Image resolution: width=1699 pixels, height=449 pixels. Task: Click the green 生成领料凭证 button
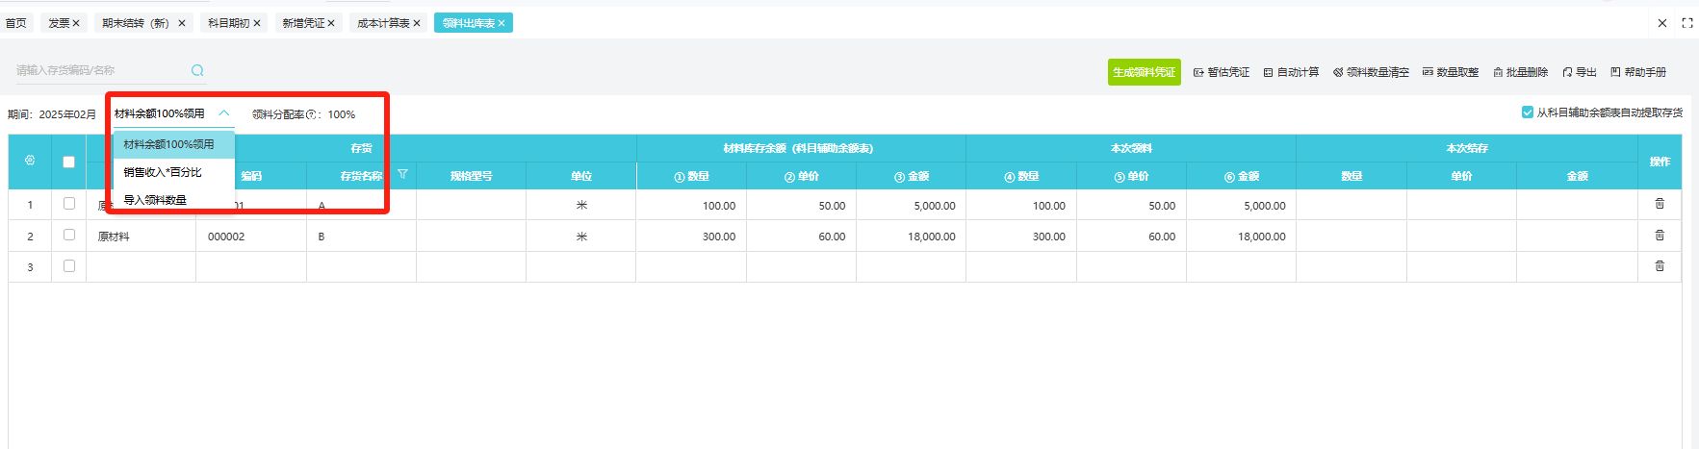tap(1144, 72)
